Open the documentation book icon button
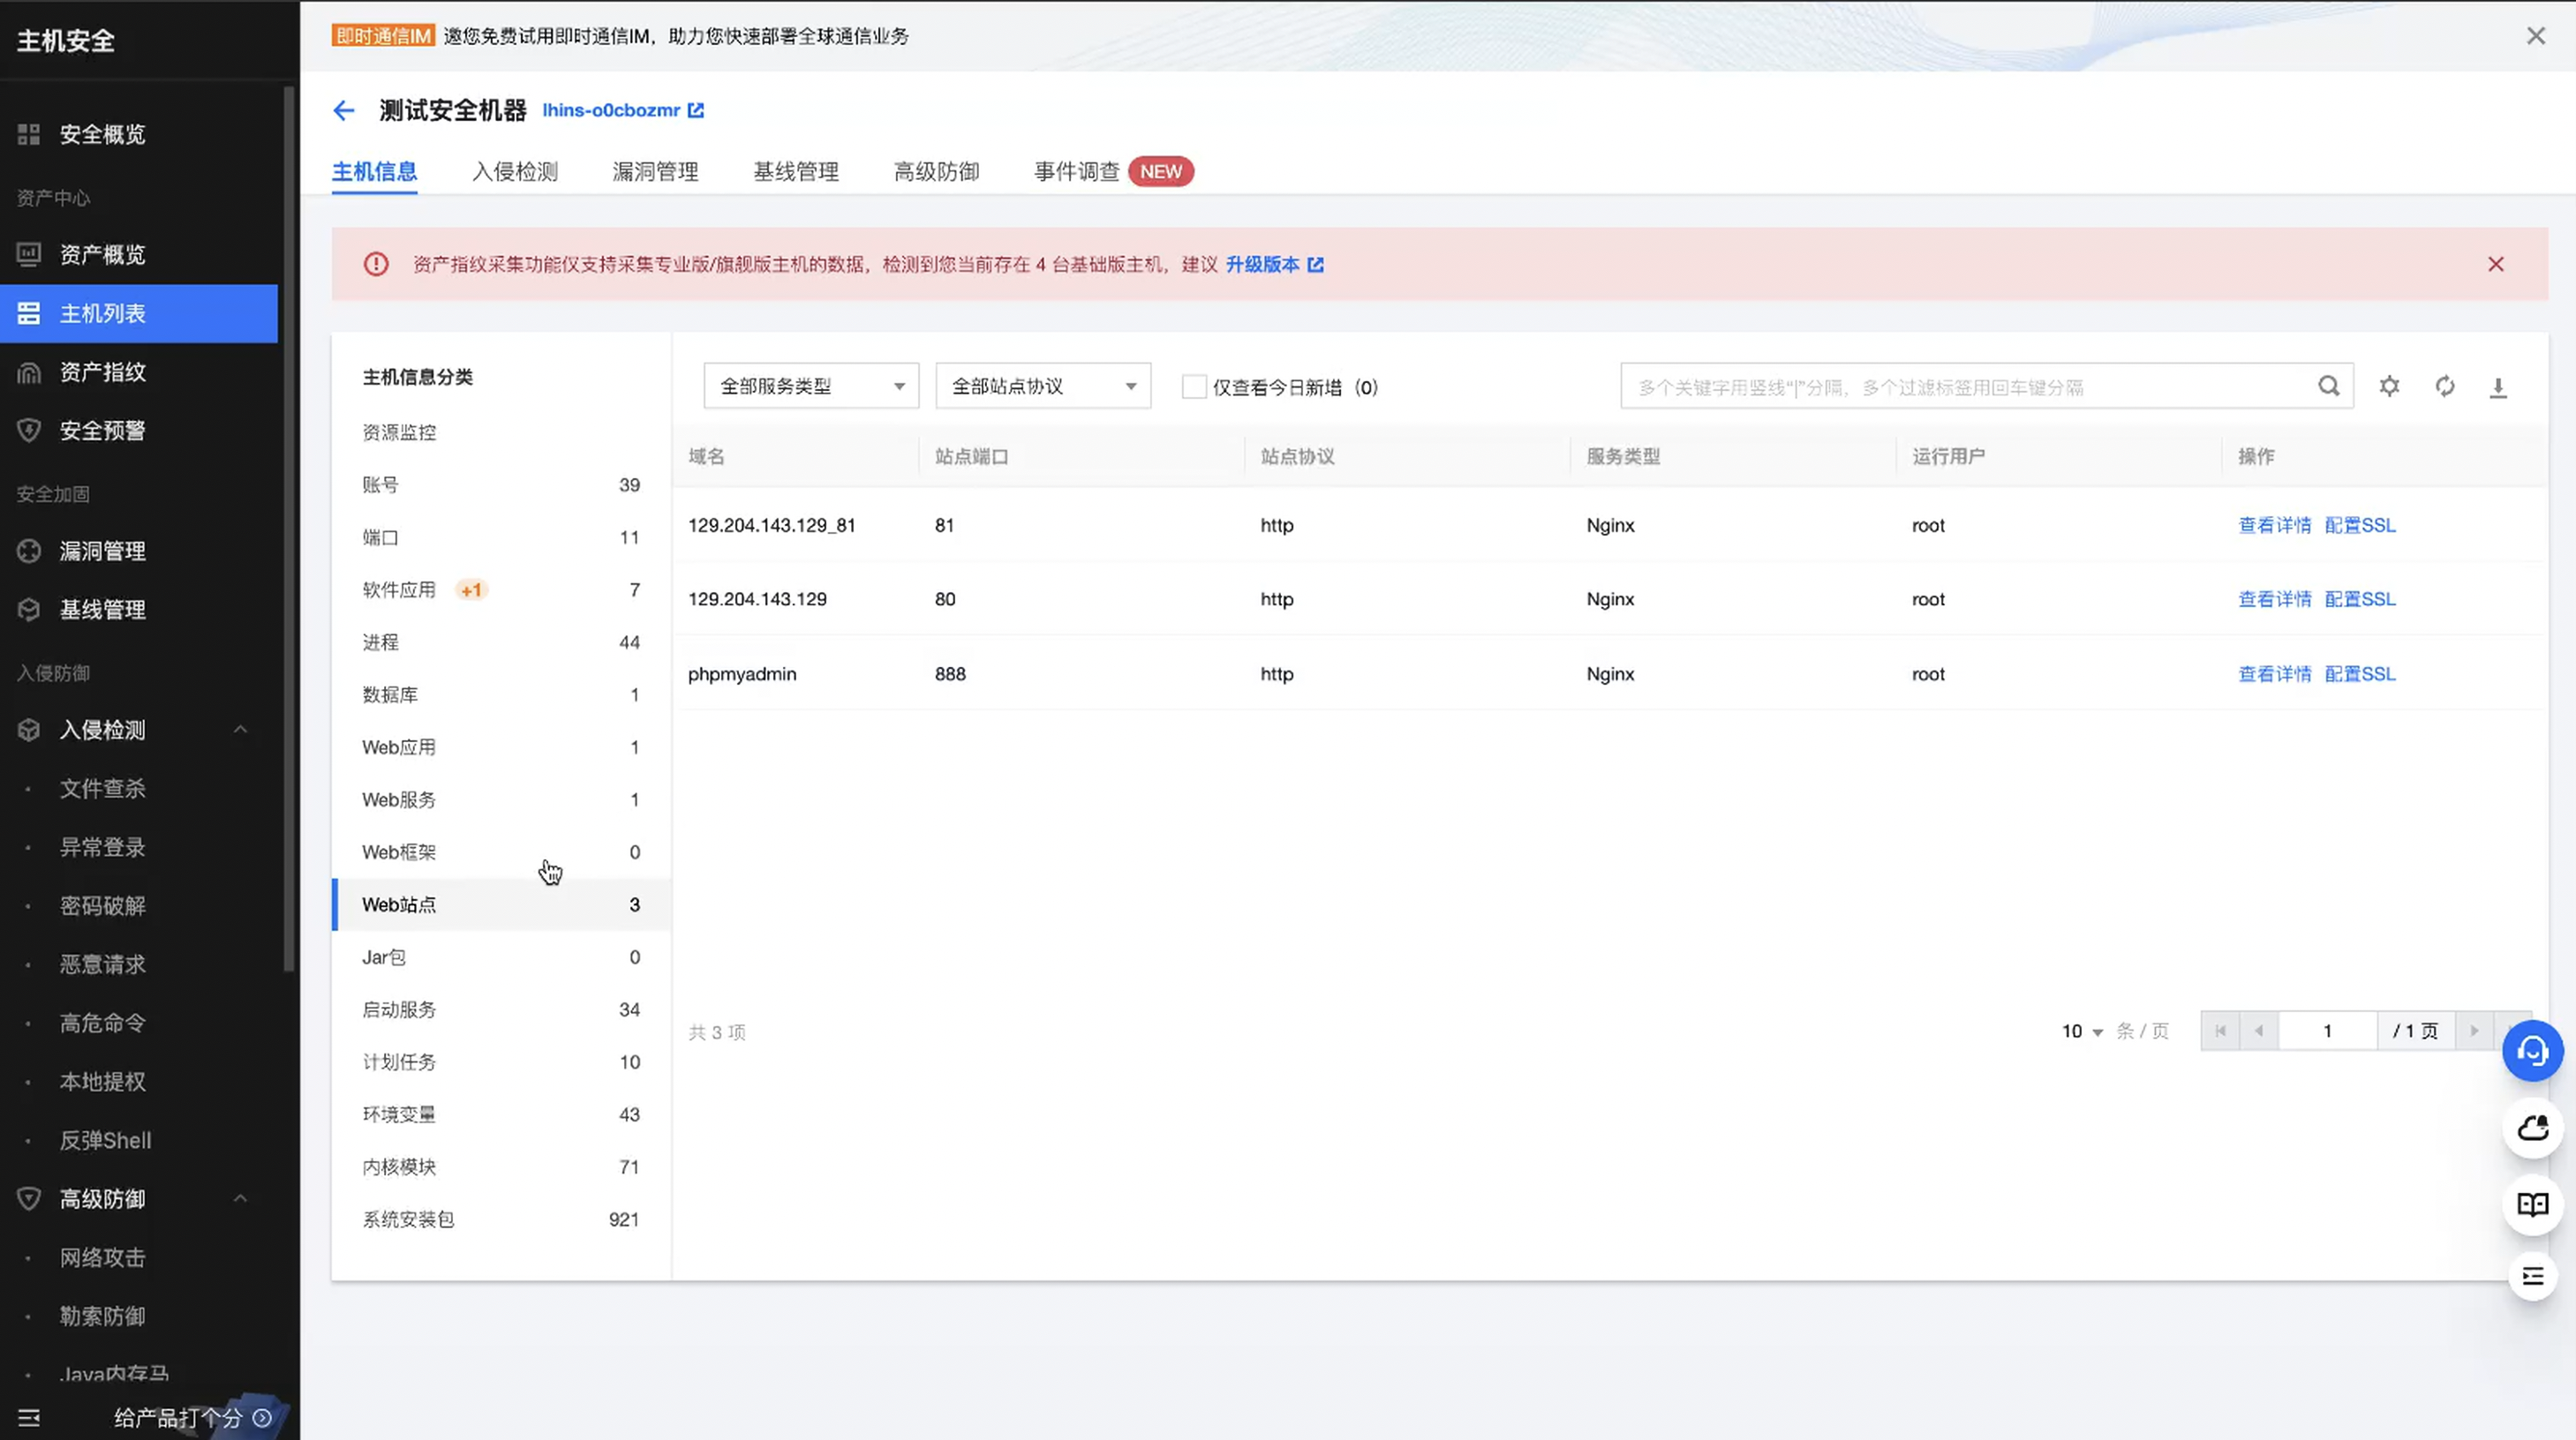The height and width of the screenshot is (1440, 2576). 2532,1205
